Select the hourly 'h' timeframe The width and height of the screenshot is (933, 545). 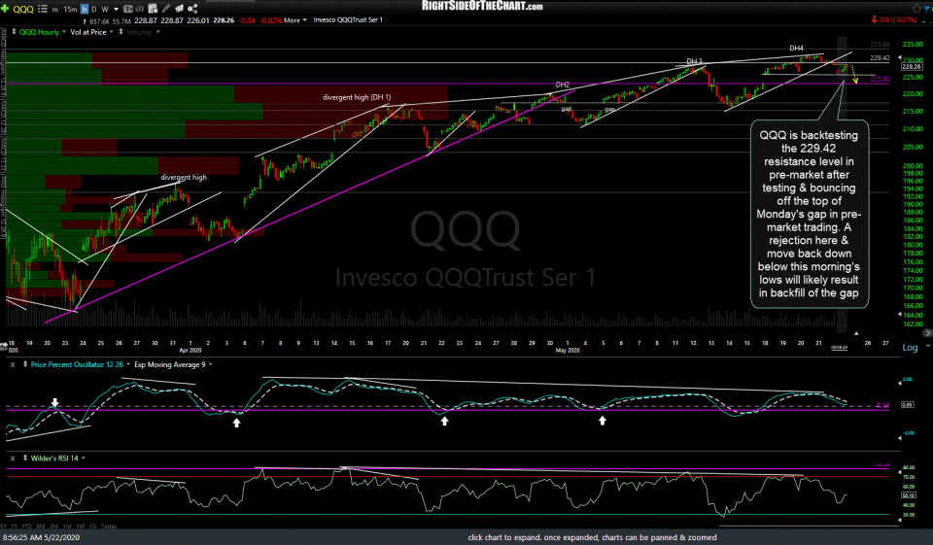coord(84,9)
